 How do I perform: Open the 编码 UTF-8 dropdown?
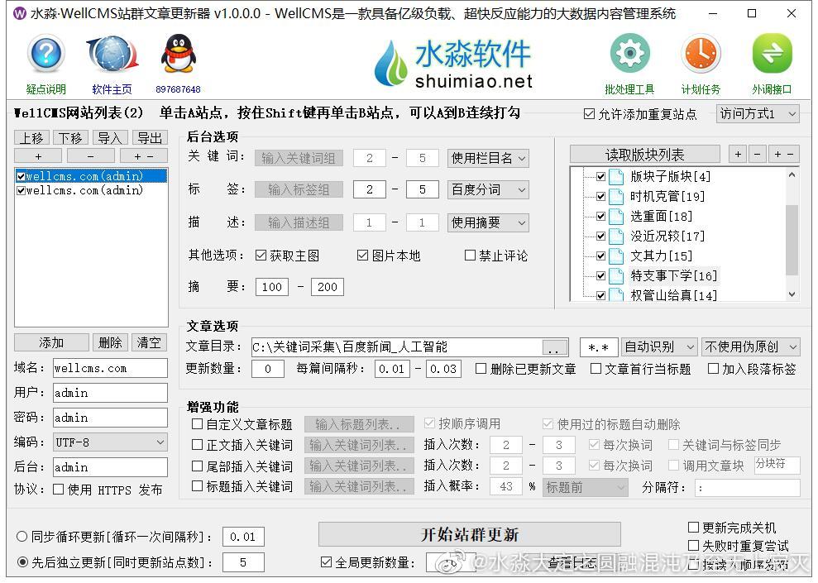coord(110,442)
